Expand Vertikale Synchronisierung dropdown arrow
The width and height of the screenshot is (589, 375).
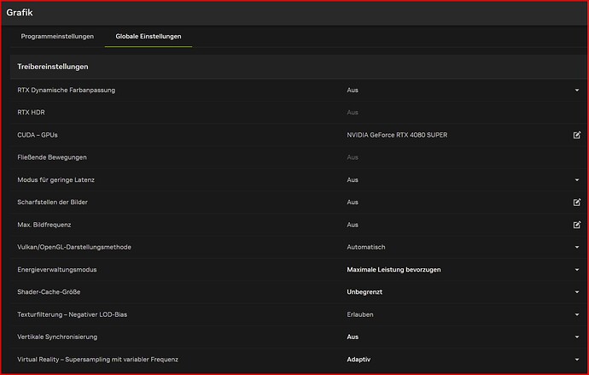[x=577, y=337]
